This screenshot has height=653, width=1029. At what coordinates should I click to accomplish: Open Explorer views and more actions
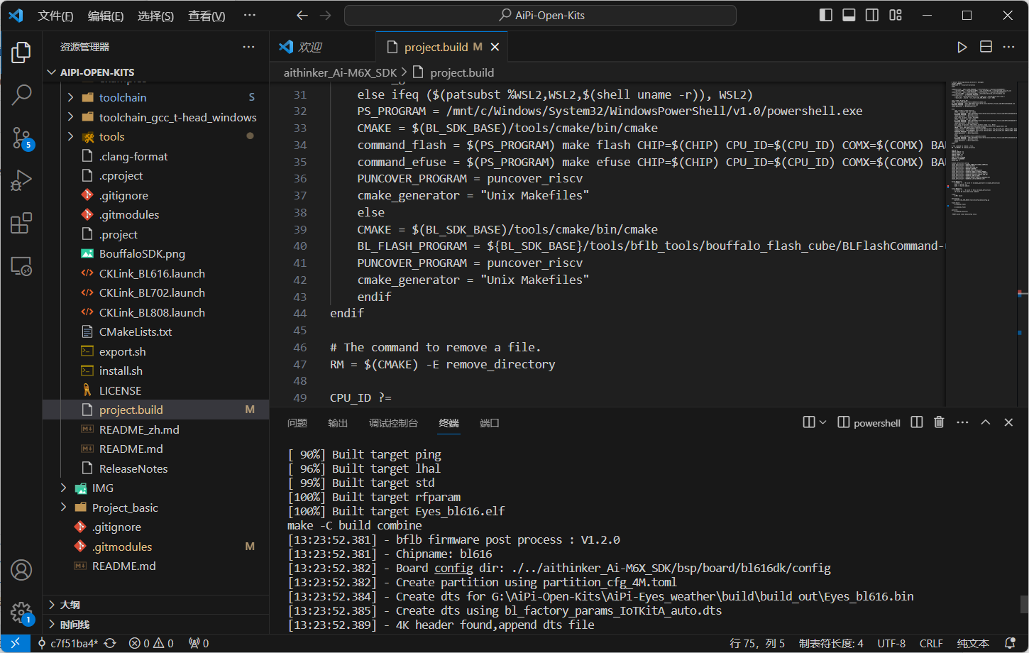(x=248, y=47)
